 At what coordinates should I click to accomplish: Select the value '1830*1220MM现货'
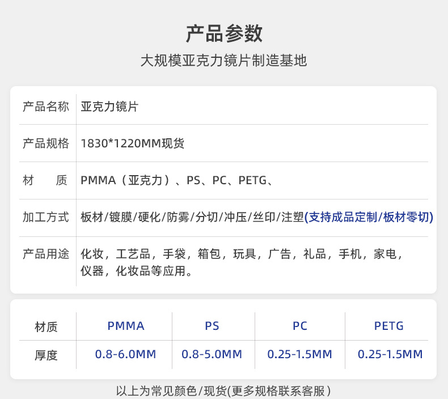[x=132, y=143]
